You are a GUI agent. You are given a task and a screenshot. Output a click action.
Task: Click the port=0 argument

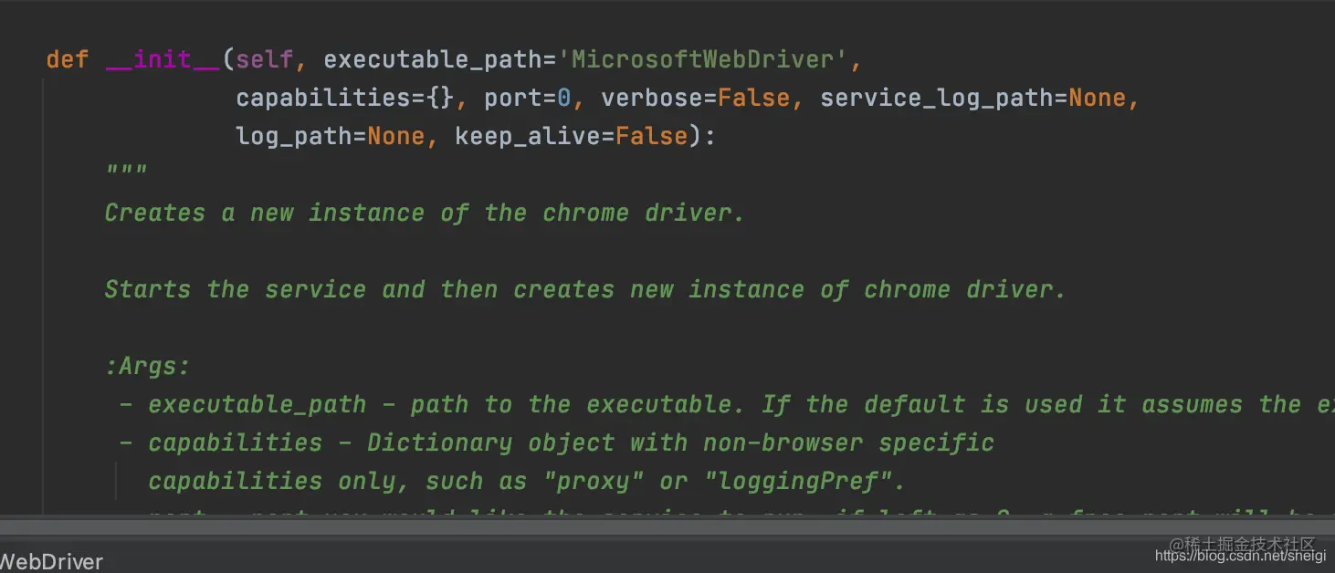click(x=528, y=99)
